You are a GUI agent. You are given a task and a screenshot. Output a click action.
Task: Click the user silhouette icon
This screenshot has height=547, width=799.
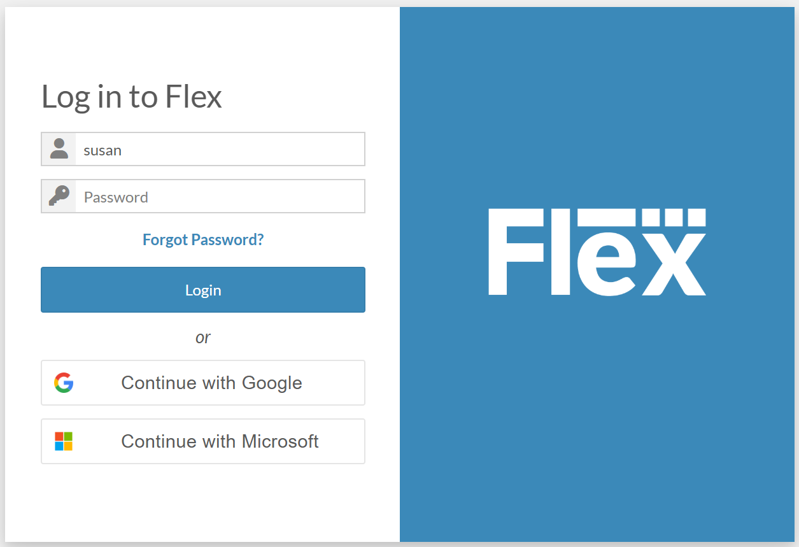[x=59, y=149]
